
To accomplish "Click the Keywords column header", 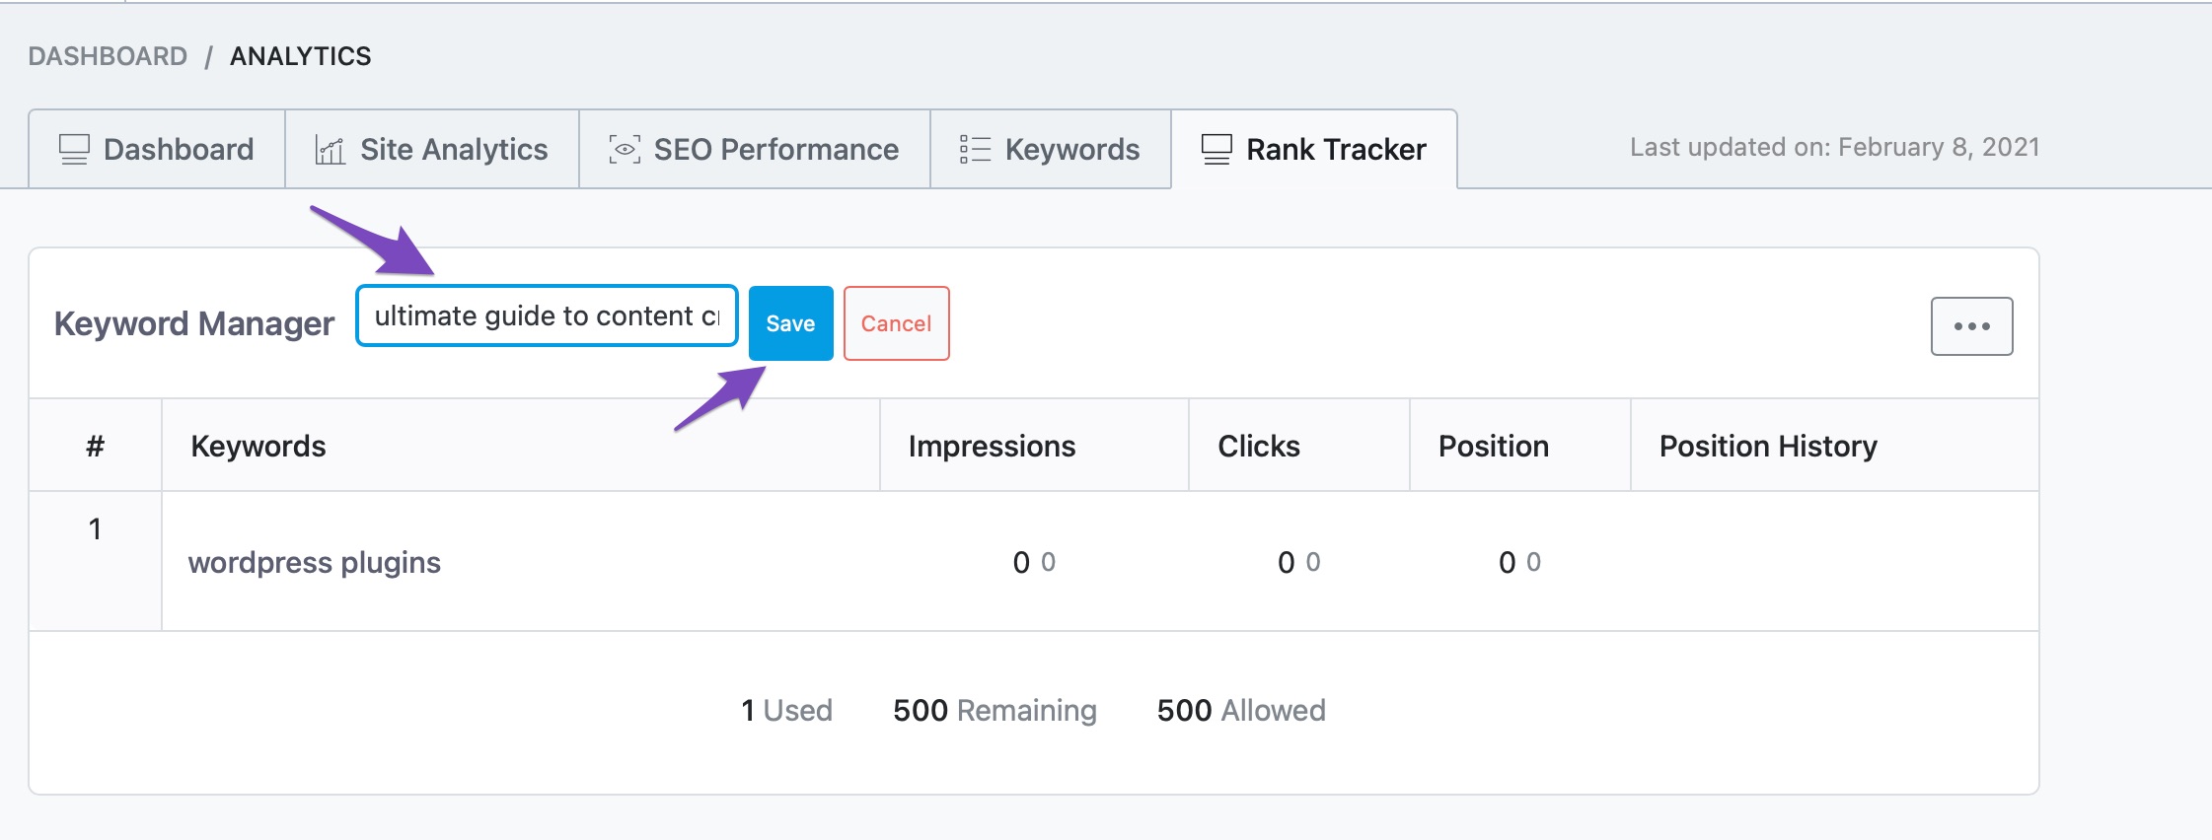I will click(x=258, y=447).
